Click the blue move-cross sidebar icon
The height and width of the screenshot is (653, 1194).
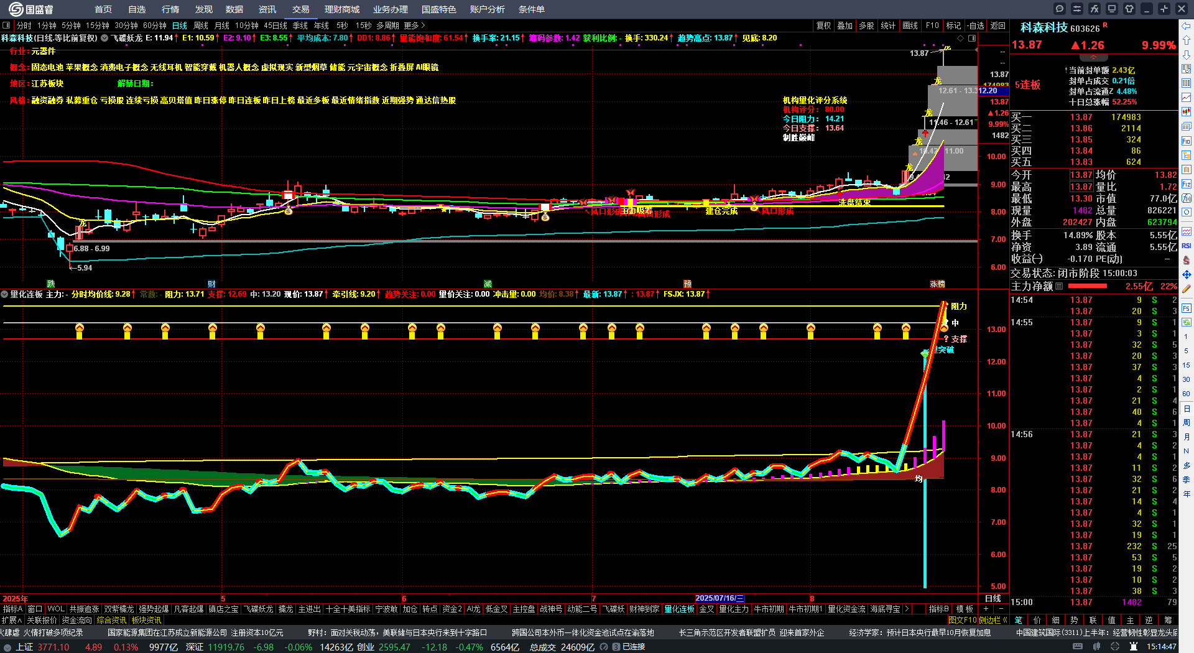click(x=1187, y=274)
